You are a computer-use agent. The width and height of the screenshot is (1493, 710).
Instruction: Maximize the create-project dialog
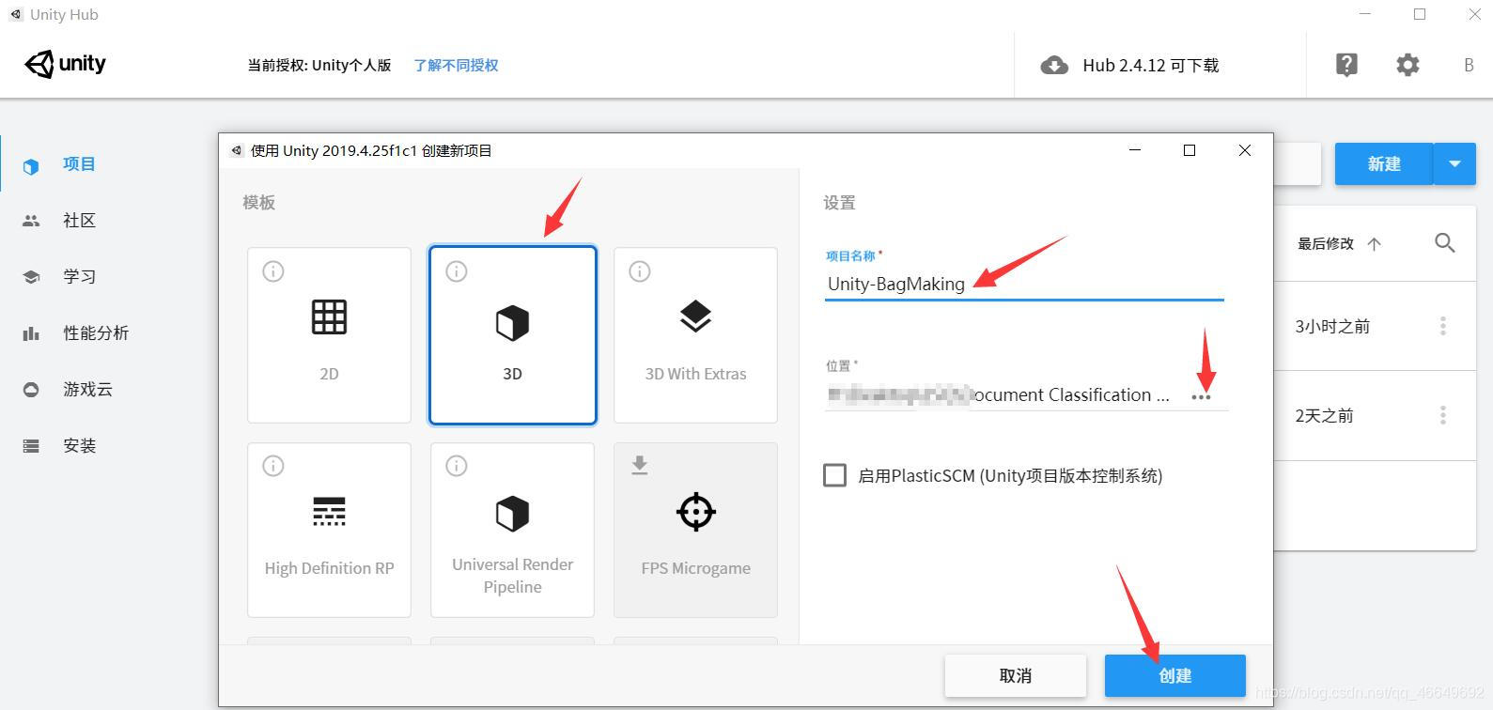(x=1190, y=150)
